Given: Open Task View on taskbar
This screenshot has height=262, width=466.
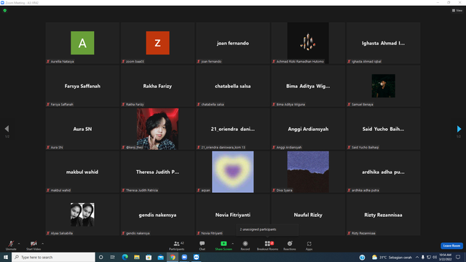Looking at the screenshot, I should 113,257.
